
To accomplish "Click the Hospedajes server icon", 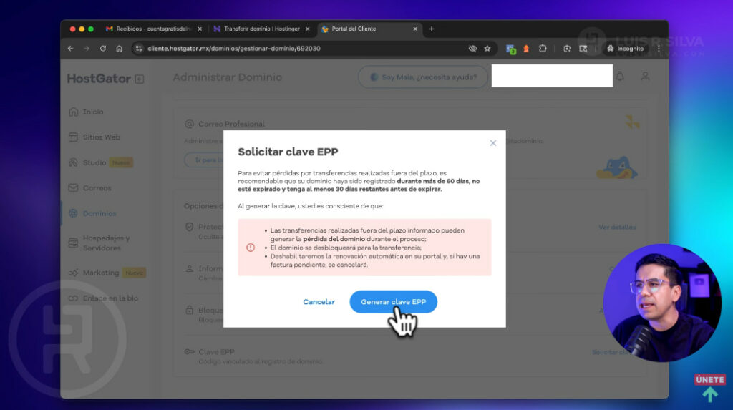I will [x=74, y=243].
